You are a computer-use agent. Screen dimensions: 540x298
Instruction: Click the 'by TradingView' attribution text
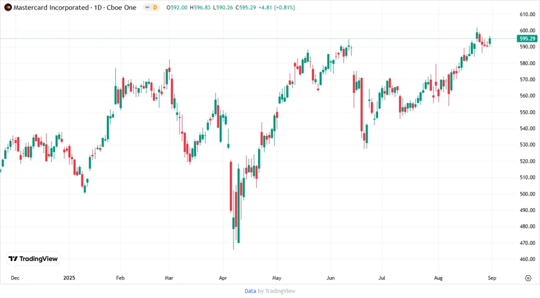pos(277,291)
